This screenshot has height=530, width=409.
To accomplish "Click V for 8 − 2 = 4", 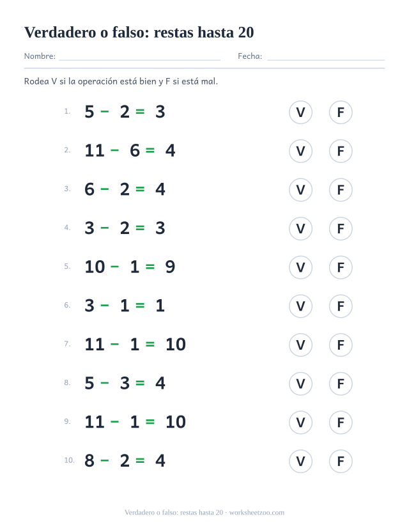I will click(x=300, y=462).
